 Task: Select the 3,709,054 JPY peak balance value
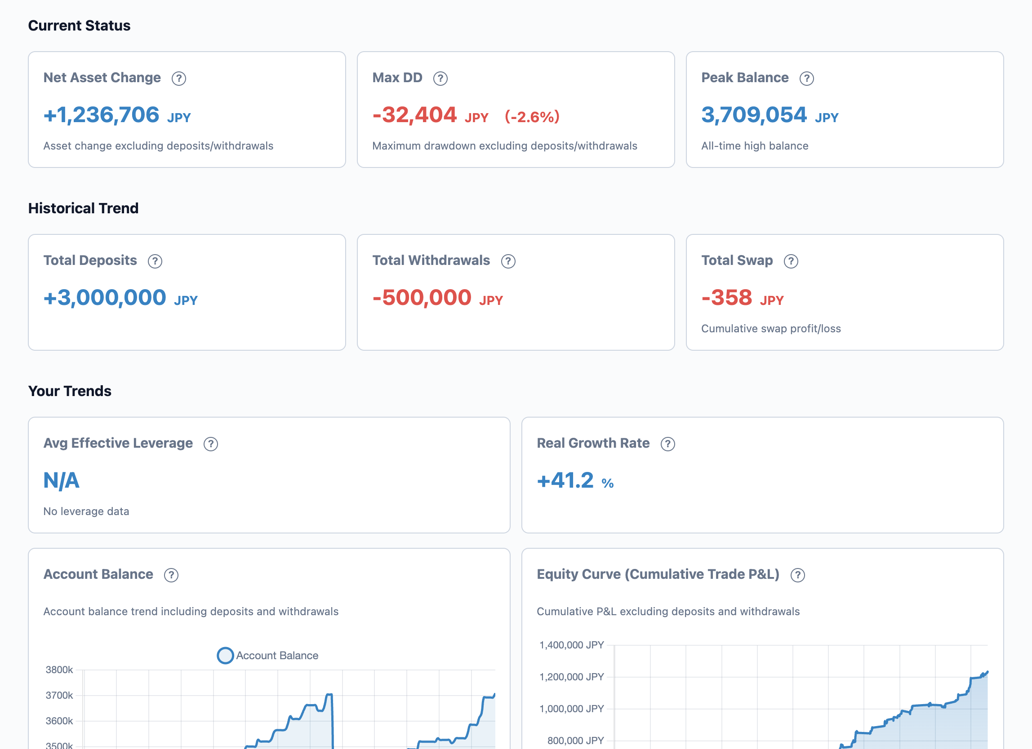770,115
